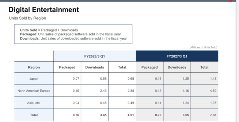This screenshot has width=239, height=122.
Task: Click the "Digital Entertainment" slide title
Action: [x=44, y=10]
